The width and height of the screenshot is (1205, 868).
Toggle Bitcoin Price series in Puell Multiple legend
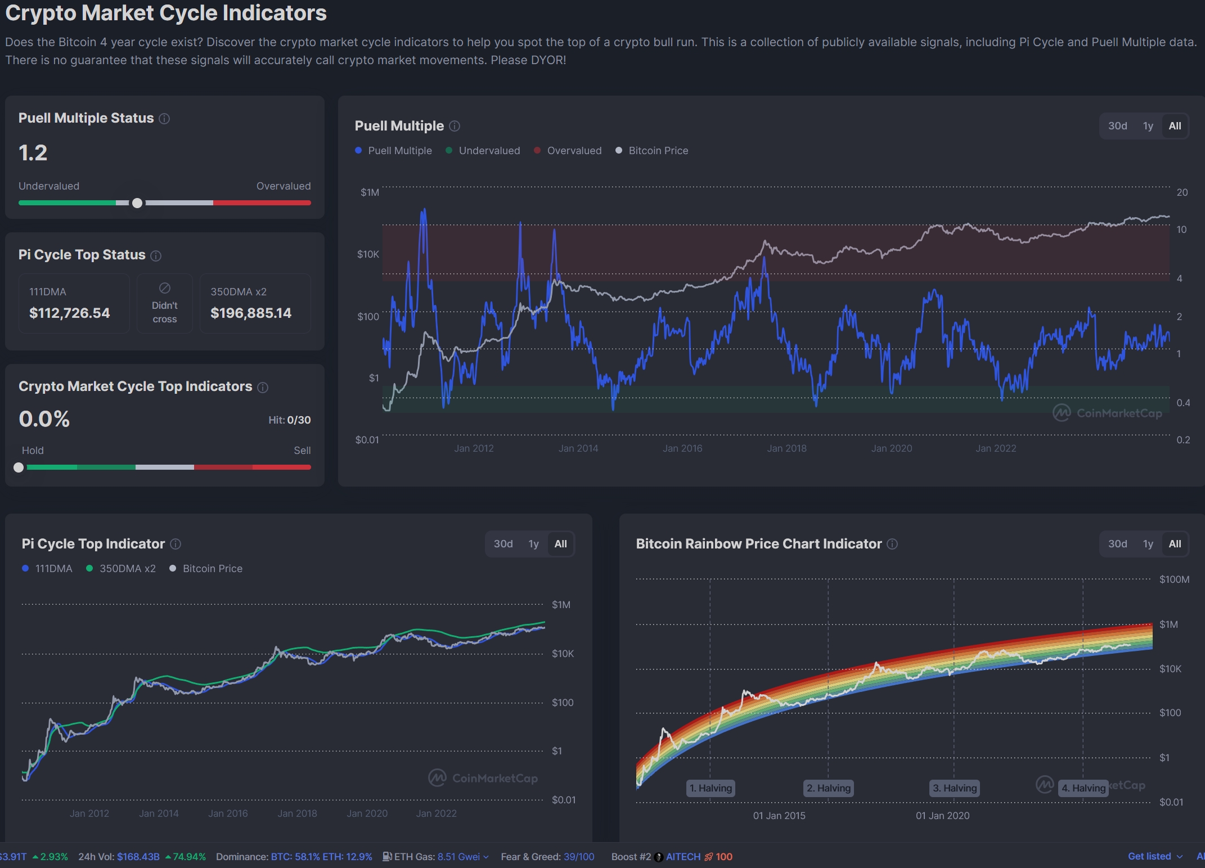652,151
